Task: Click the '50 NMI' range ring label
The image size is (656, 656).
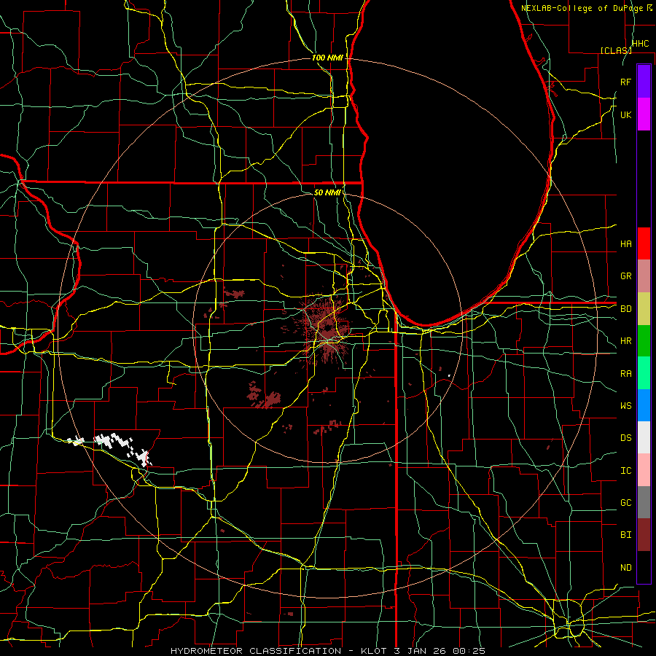Action: [327, 192]
